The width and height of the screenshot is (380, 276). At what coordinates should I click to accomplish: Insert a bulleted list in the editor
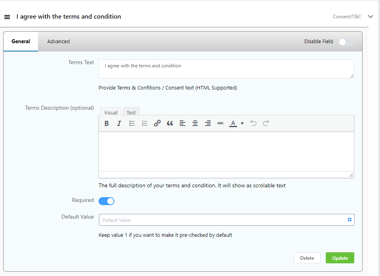[x=132, y=124]
